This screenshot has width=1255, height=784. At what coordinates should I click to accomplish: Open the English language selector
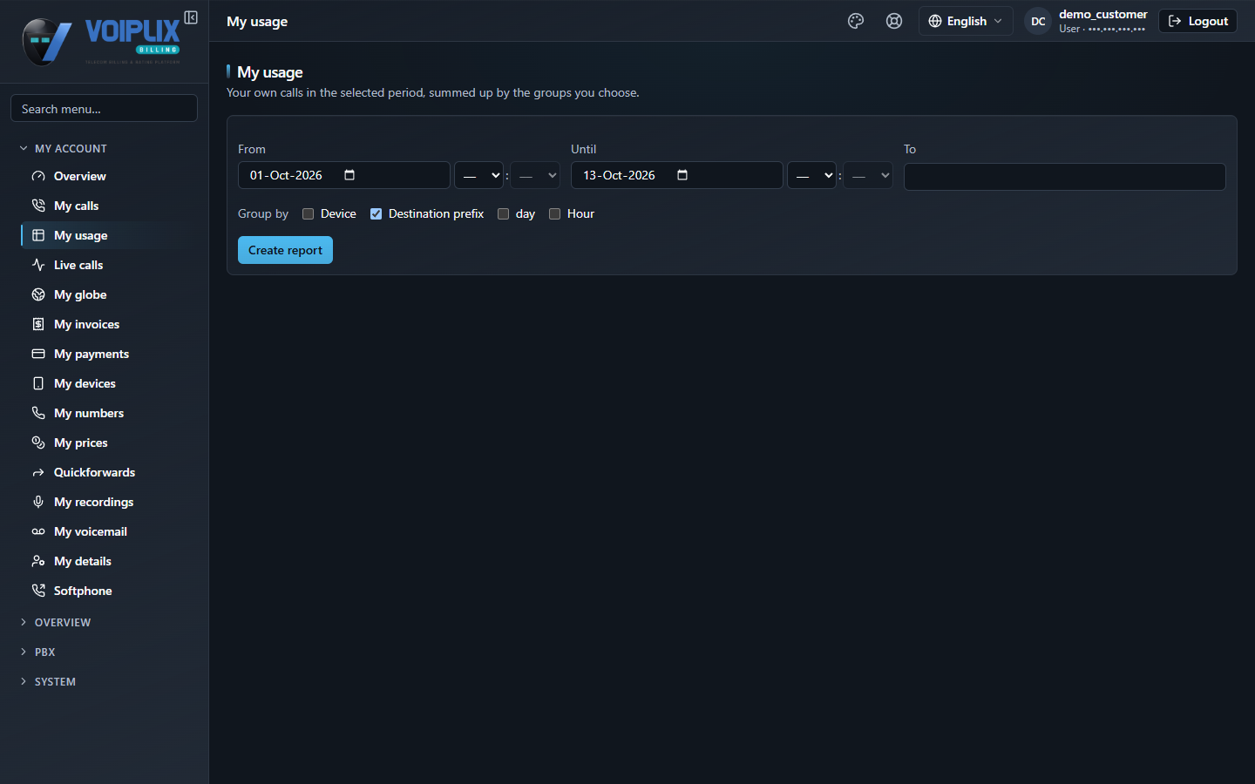pyautogui.click(x=966, y=21)
